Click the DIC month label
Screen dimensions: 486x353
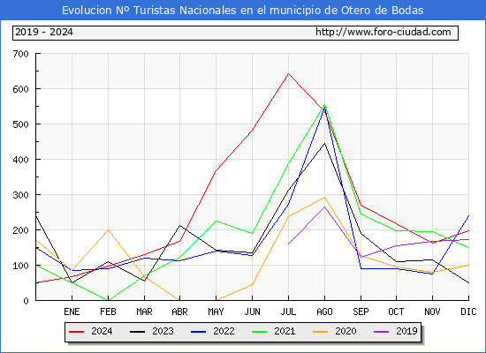(x=468, y=312)
